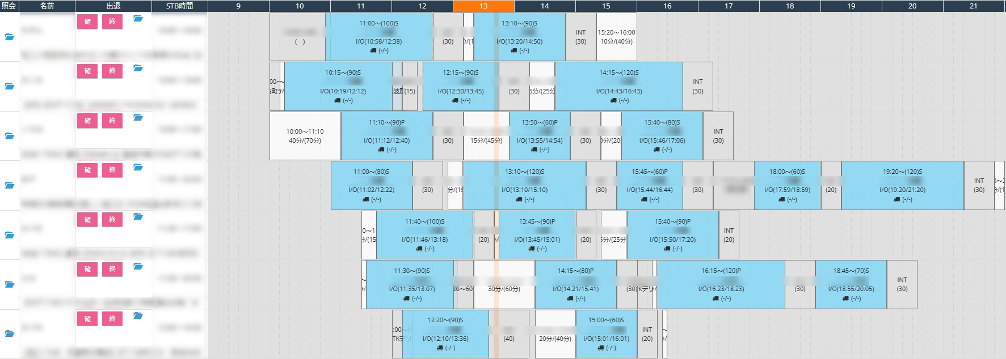
Task: Click the STB時間 column header
Action: point(179,6)
